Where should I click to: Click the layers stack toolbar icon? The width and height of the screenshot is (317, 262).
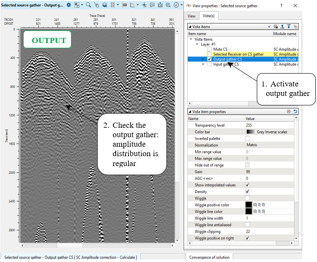pos(105,6)
